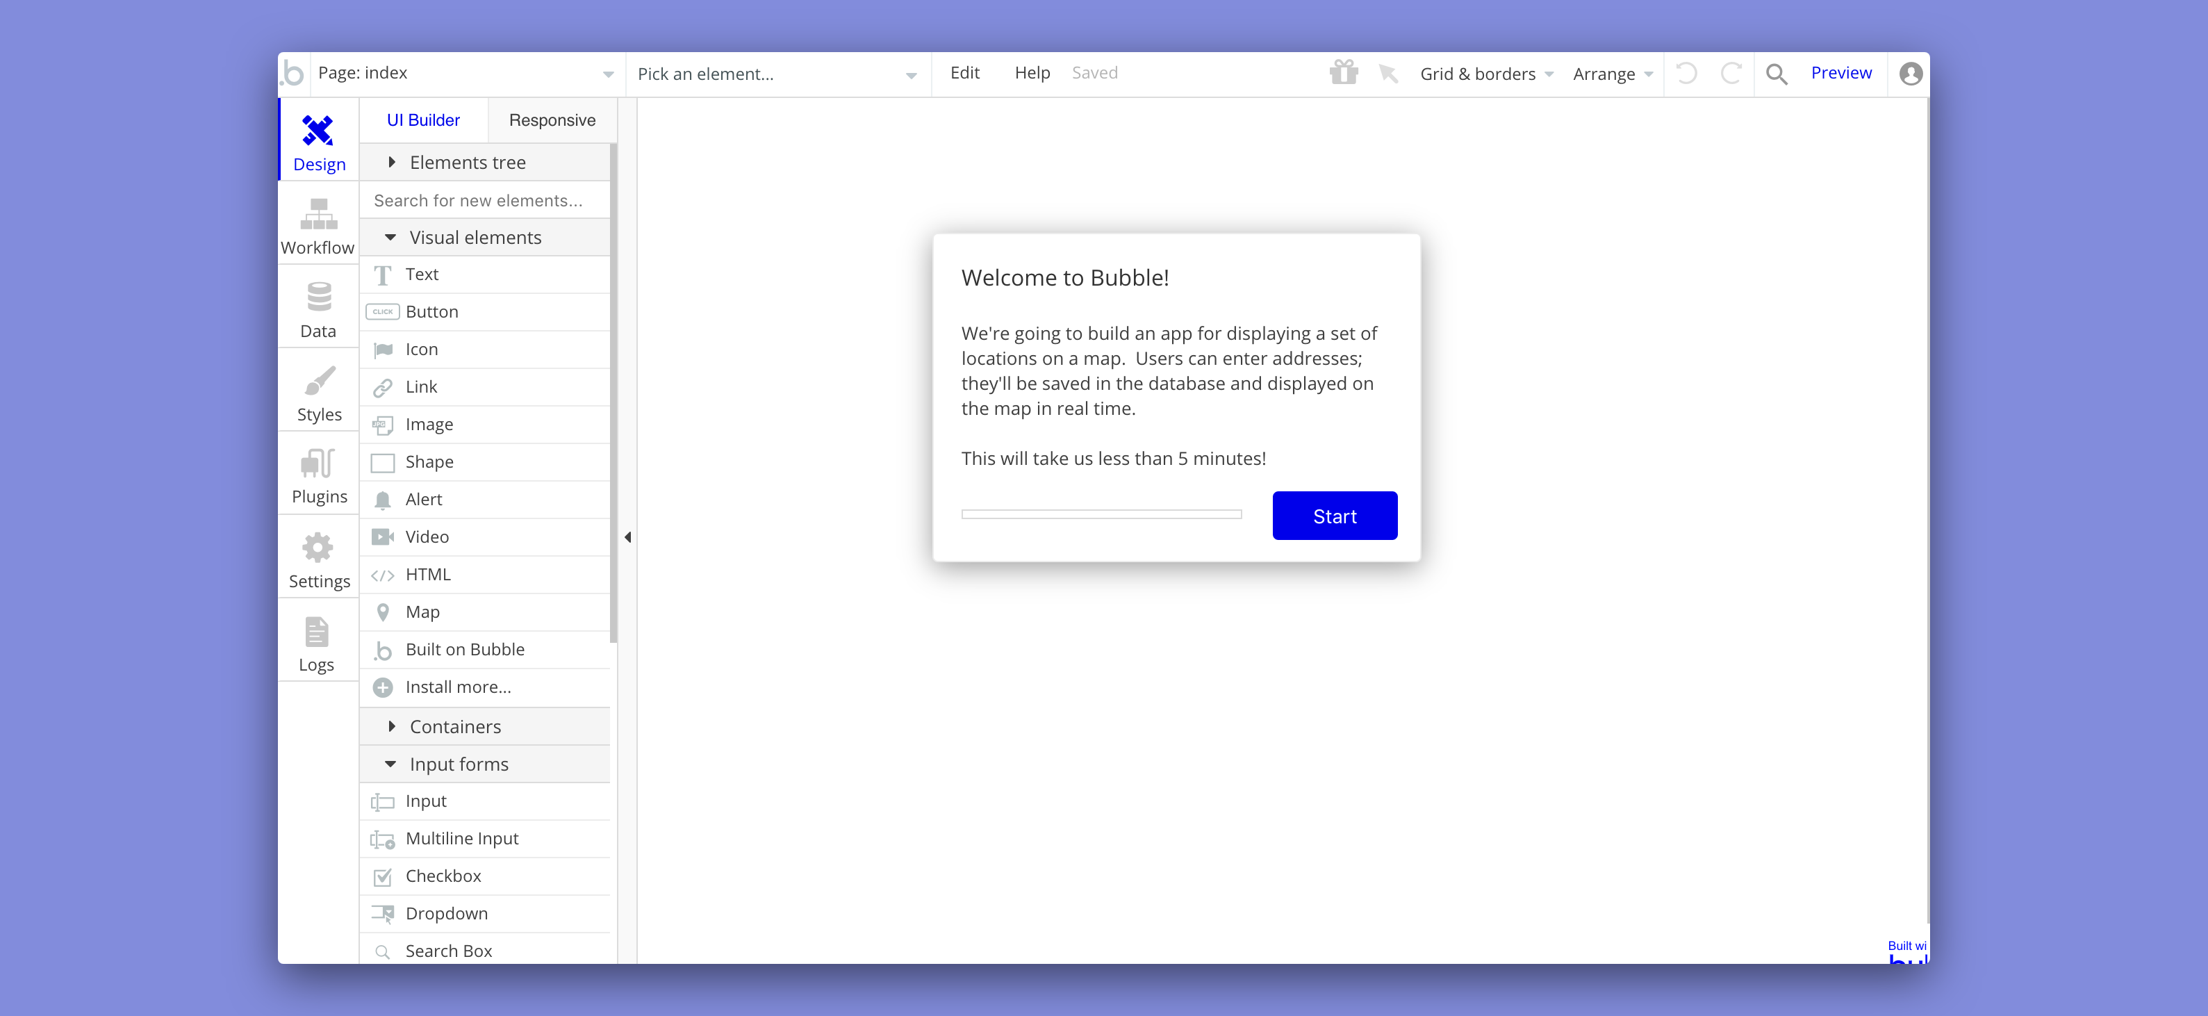Open the Pick an element dropdown

click(x=777, y=74)
